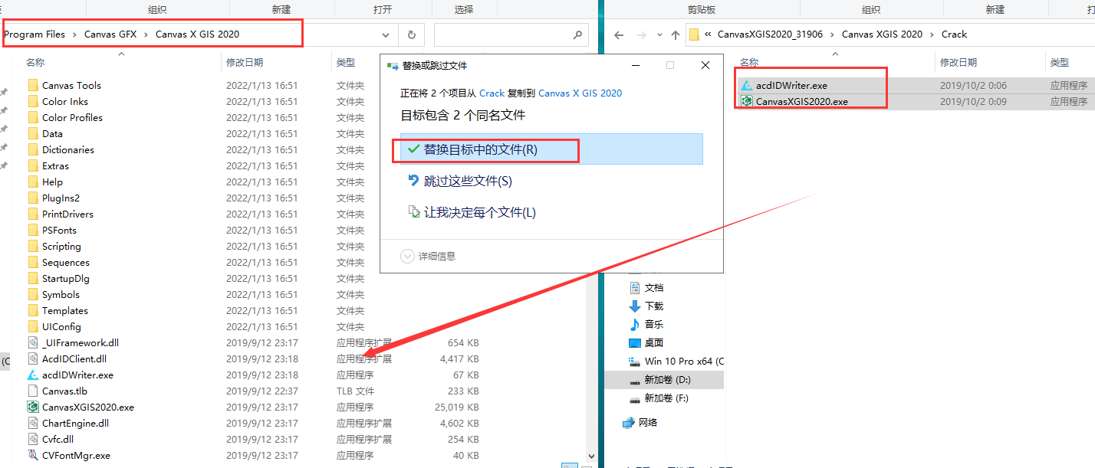This screenshot has width=1095, height=468.
Task: Go up one level in right Explorer
Action: (676, 34)
